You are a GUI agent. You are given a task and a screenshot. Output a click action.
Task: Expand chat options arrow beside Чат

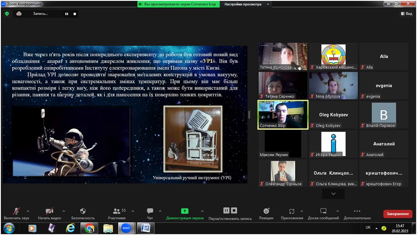coord(160,211)
